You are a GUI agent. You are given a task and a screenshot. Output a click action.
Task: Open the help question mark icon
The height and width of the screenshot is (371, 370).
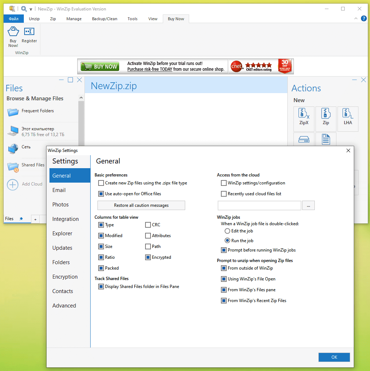[x=364, y=18]
